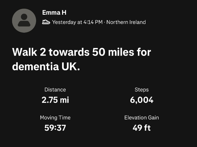
Task: Select the 59:37 moving time value
Action: 55,128
